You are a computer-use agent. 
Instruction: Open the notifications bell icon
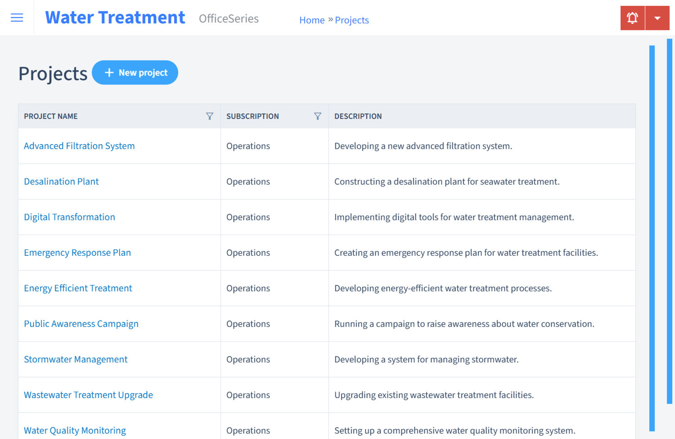632,18
